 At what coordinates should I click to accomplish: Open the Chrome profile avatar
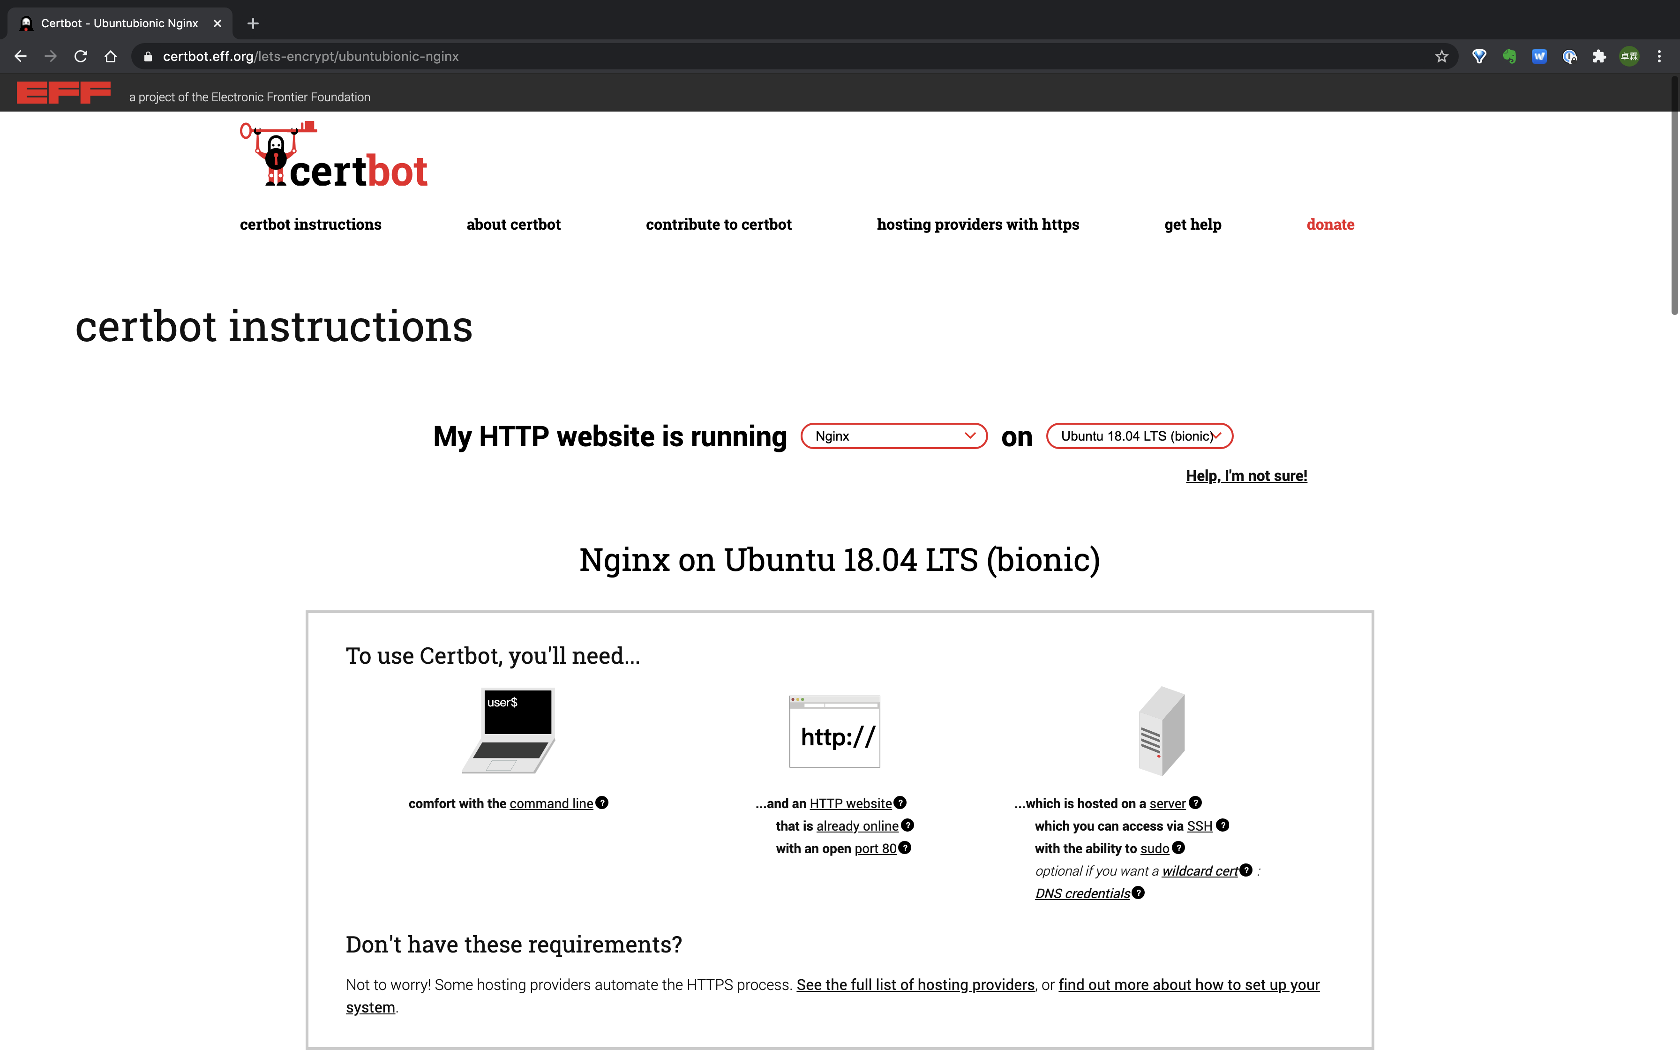point(1629,56)
